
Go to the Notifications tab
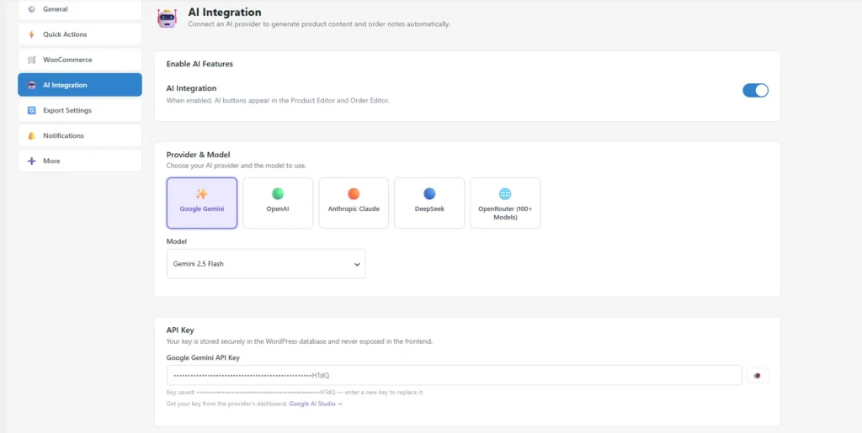80,135
